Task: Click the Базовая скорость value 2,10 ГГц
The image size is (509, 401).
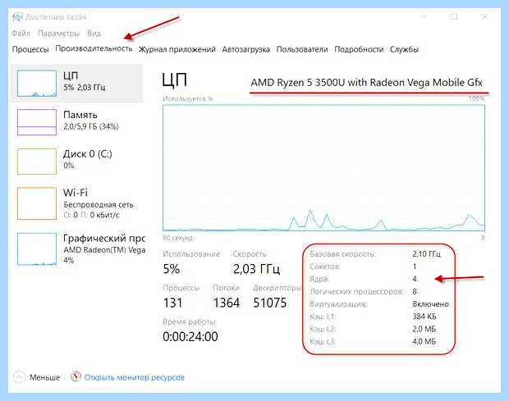Action: pos(426,254)
